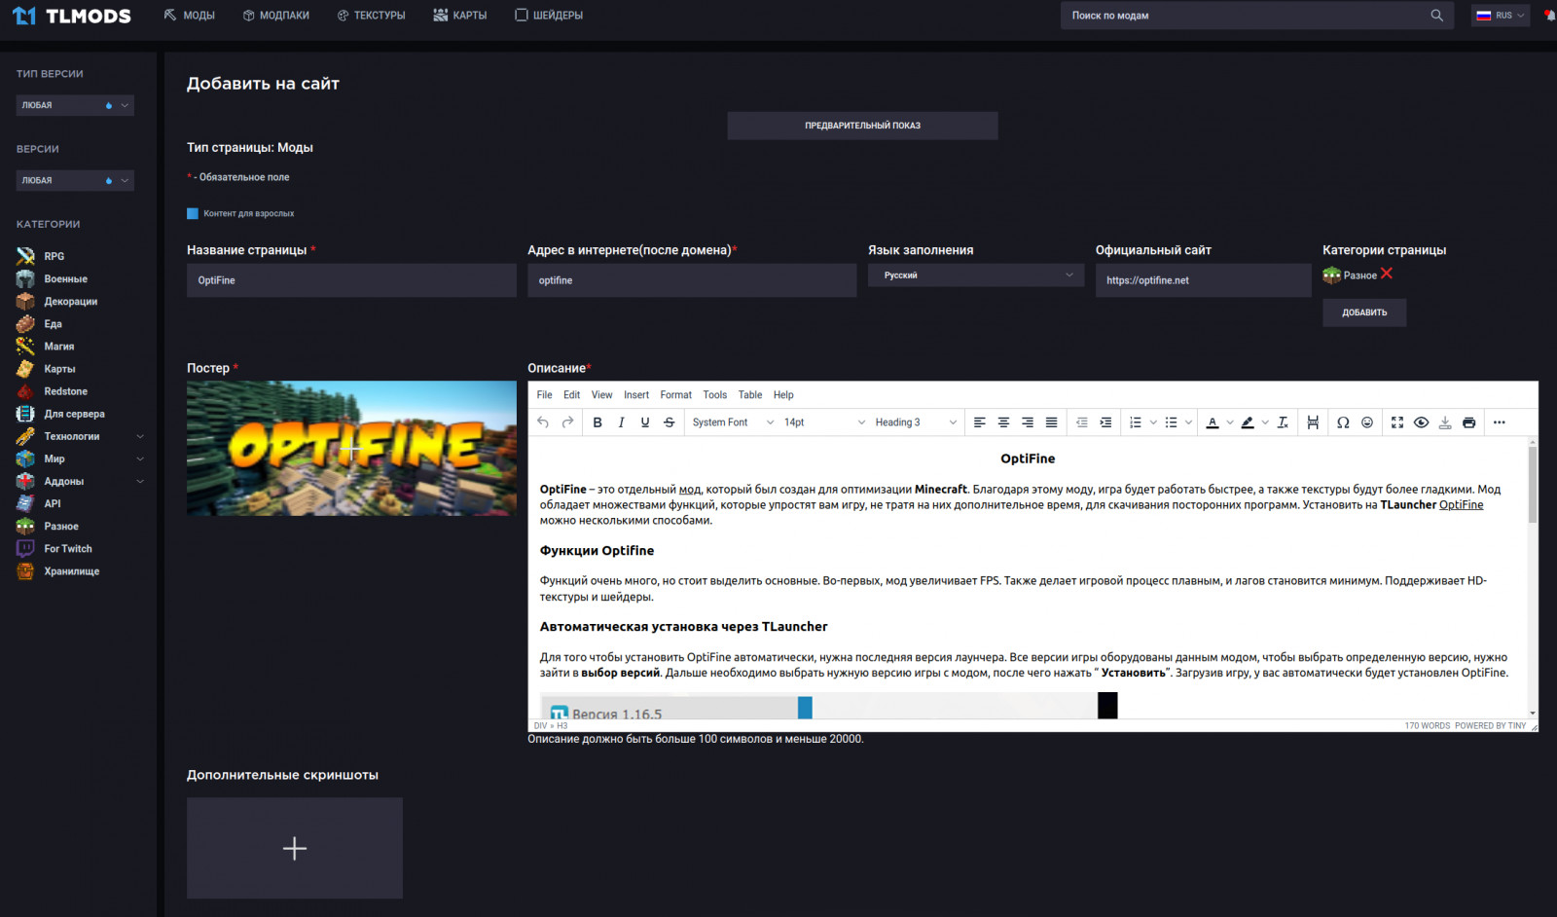The width and height of the screenshot is (1557, 917).
Task: Insert a numbered list
Action: point(1136,422)
